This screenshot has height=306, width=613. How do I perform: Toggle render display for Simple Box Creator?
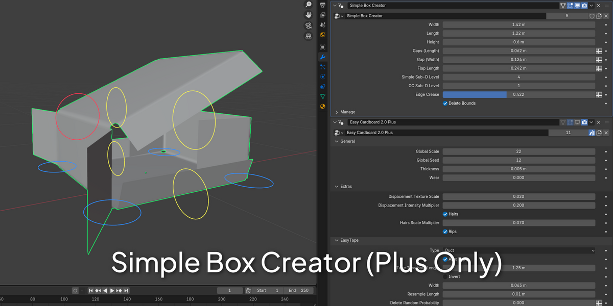584,6
